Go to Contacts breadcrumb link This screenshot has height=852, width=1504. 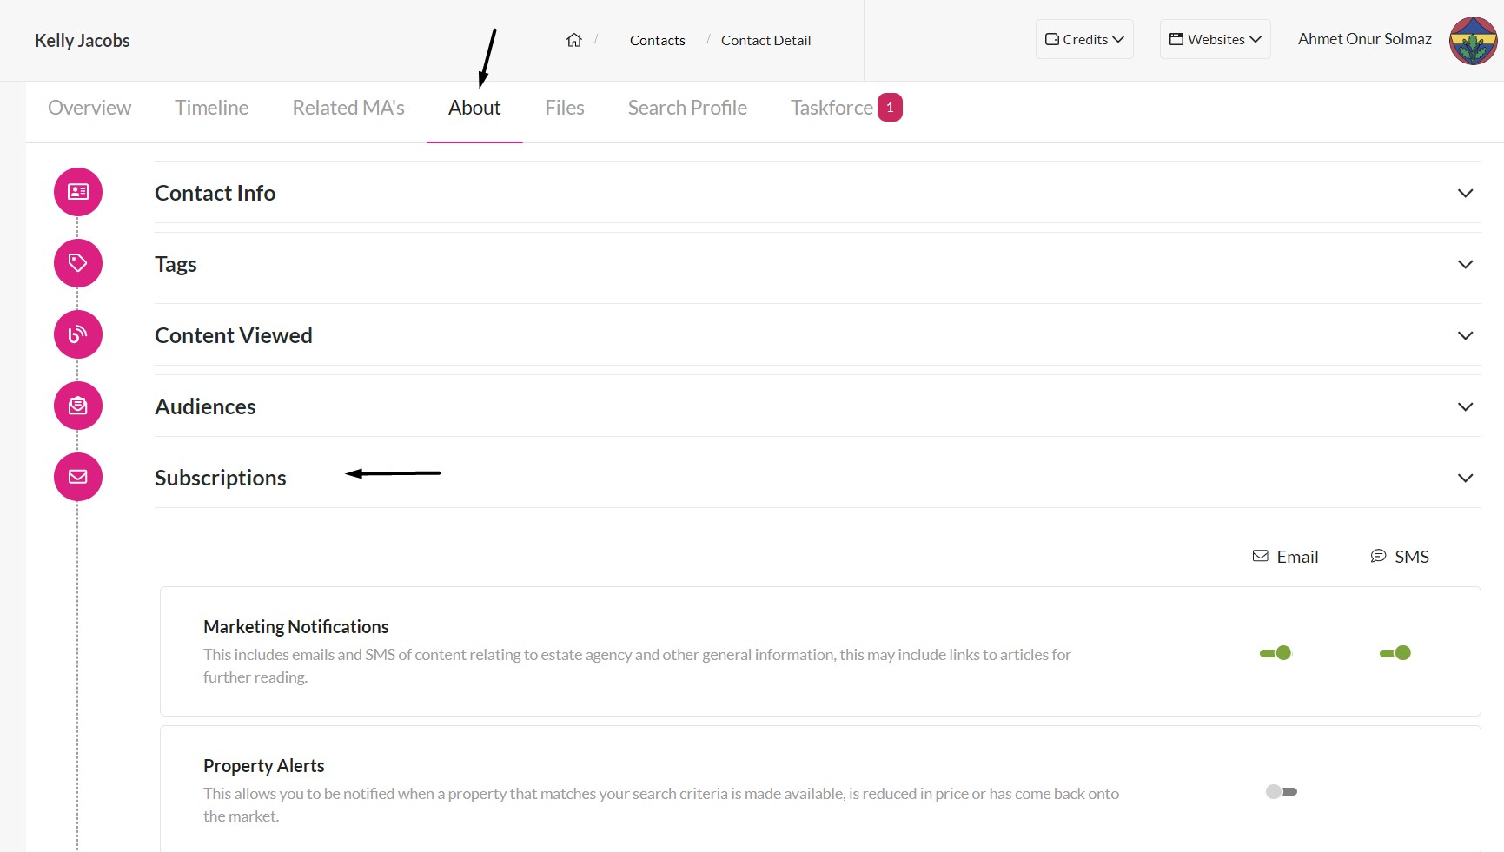tap(657, 40)
